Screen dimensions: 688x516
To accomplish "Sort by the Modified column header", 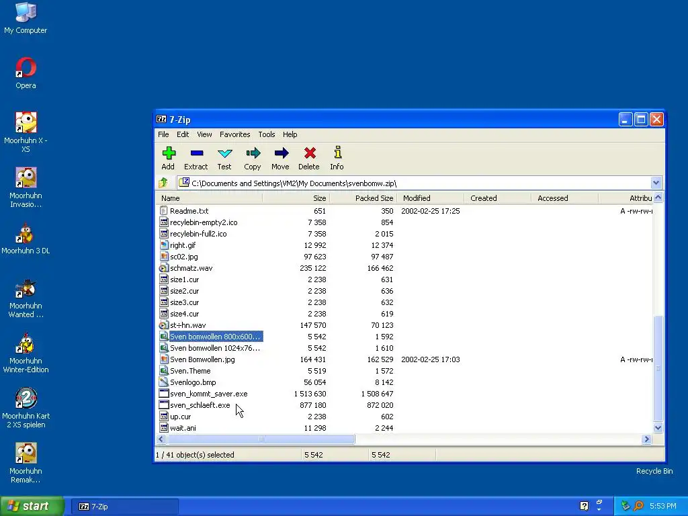I will 431,198.
